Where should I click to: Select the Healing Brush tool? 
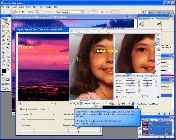pyautogui.click(x=3, y=36)
